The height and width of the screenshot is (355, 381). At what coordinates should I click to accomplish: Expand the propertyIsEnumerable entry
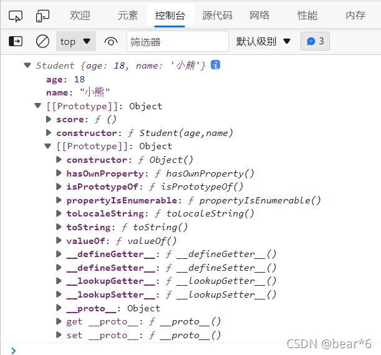tap(59, 200)
